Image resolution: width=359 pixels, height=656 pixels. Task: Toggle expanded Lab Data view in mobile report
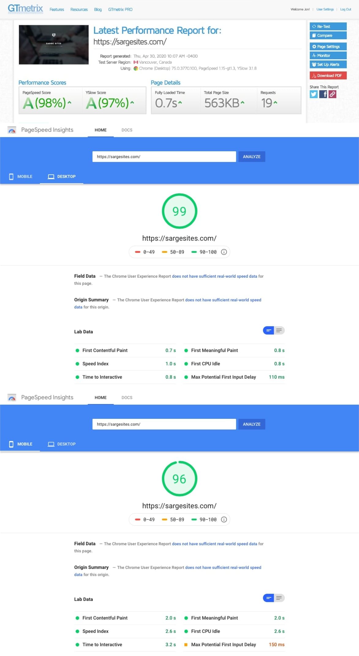tap(279, 598)
